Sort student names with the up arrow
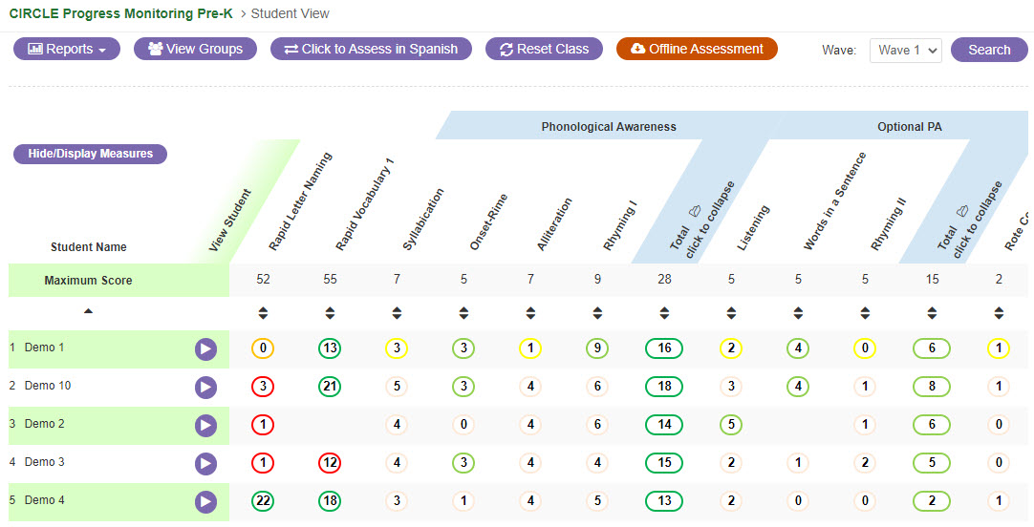The image size is (1034, 527). click(88, 311)
